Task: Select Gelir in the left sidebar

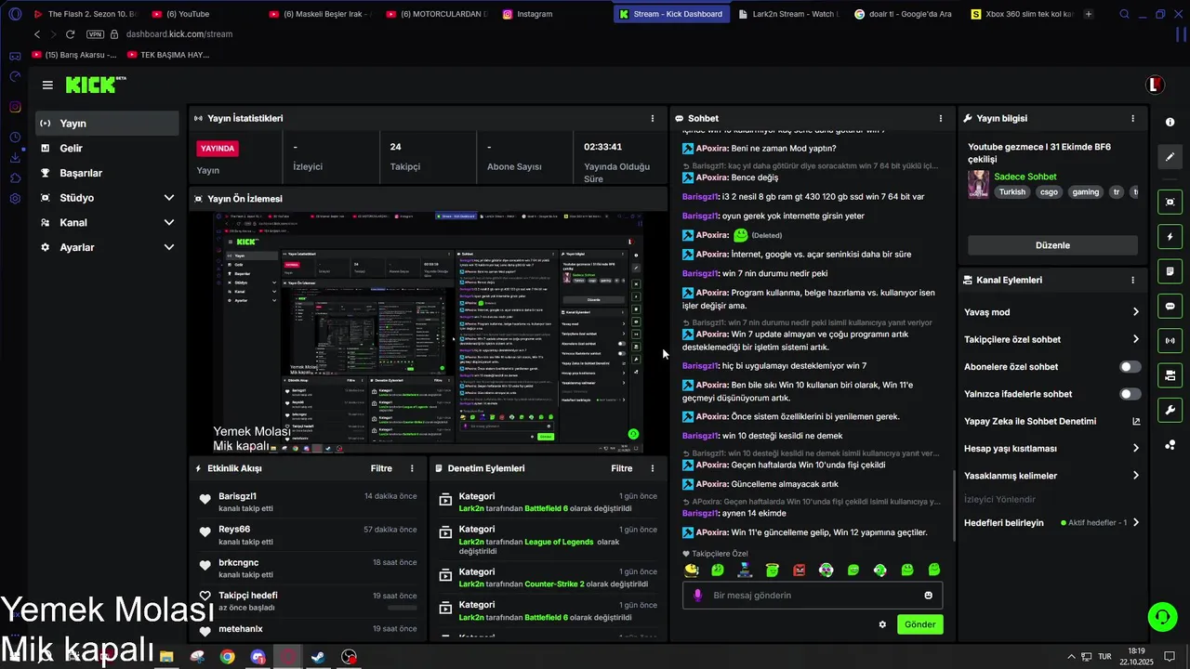Action: tap(107, 148)
